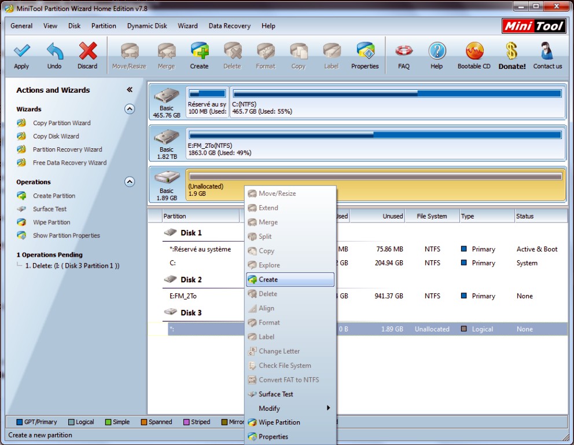Select the C: partition row
This screenshot has height=445, width=574.
[172, 263]
